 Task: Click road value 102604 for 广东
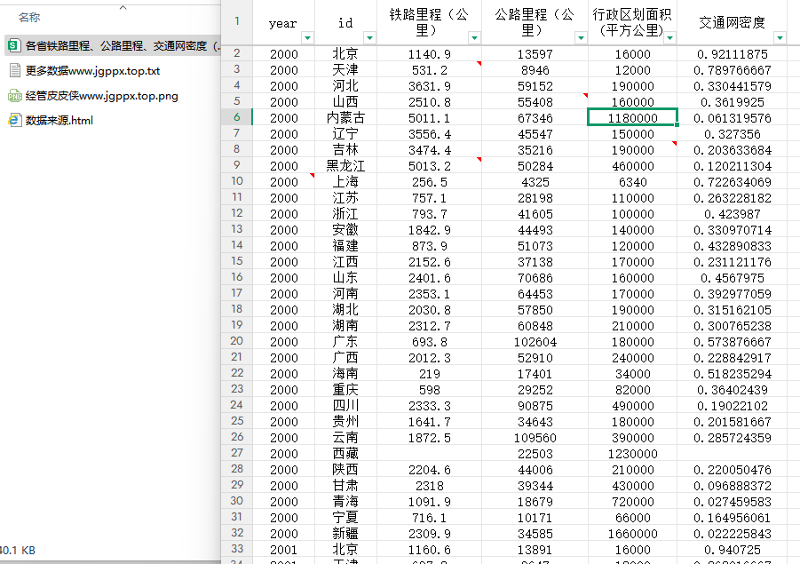pos(535,341)
